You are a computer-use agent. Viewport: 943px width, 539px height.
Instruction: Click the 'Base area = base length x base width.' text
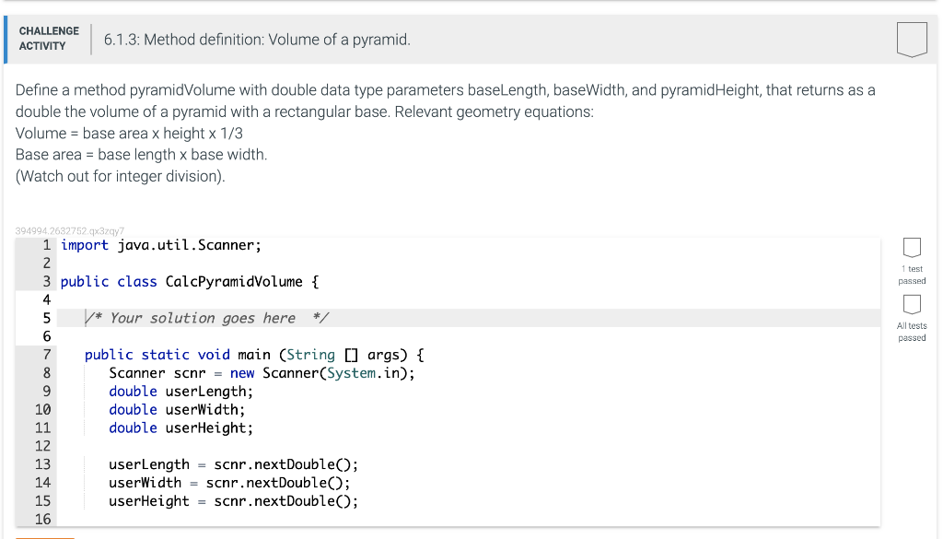(x=141, y=155)
